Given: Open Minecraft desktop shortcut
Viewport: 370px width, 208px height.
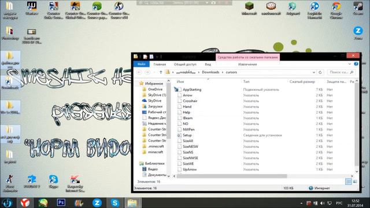Looking at the screenshot, I should click(249, 9).
